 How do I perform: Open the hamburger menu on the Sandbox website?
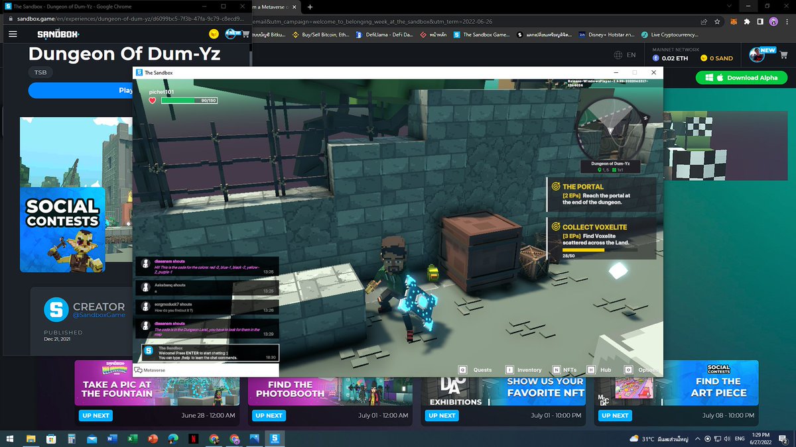point(13,34)
